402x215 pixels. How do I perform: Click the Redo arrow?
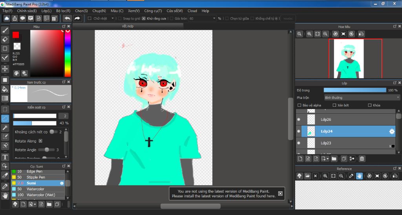tap(77, 18)
